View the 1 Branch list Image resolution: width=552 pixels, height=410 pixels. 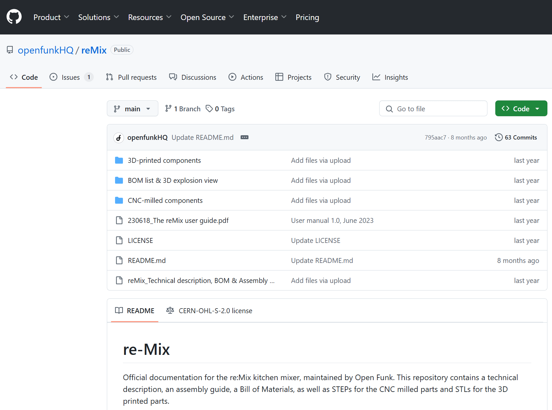[x=183, y=109]
